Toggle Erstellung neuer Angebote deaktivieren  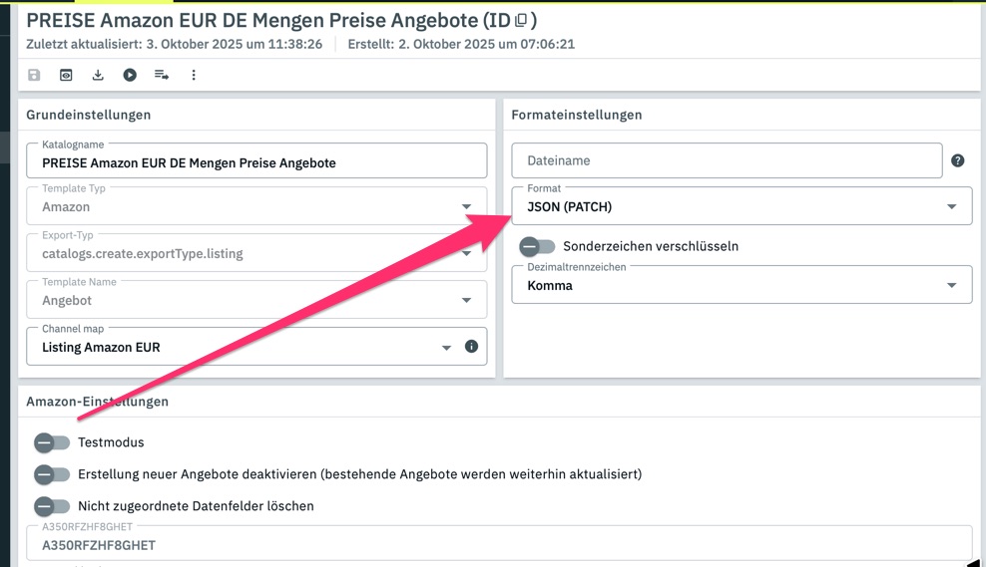pos(52,474)
